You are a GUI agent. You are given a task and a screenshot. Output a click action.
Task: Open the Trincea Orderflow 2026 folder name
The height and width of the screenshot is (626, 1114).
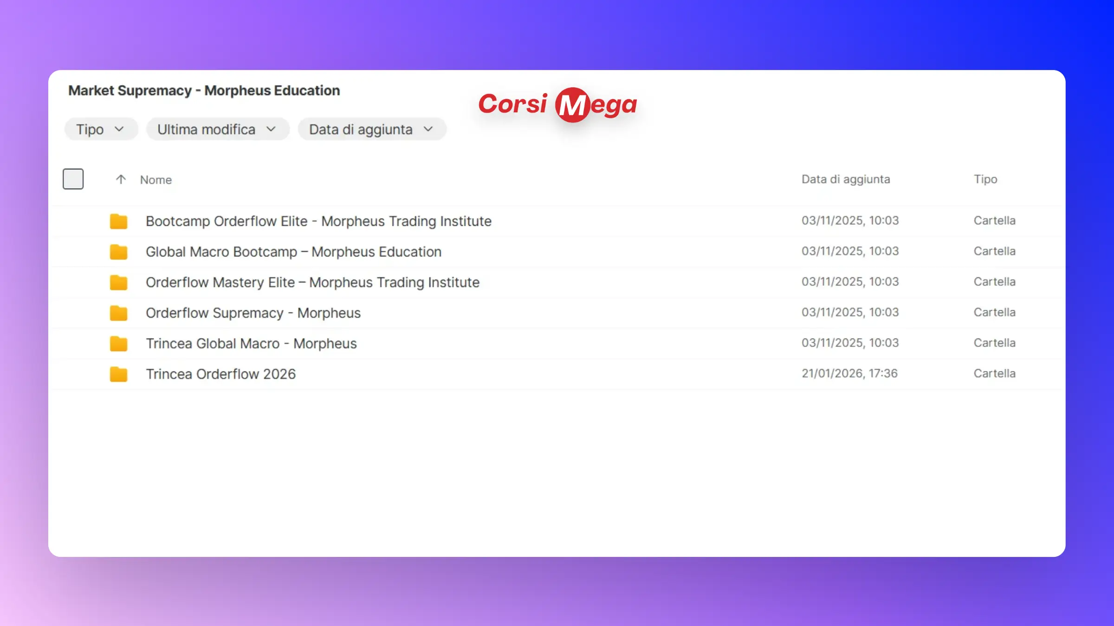220,374
